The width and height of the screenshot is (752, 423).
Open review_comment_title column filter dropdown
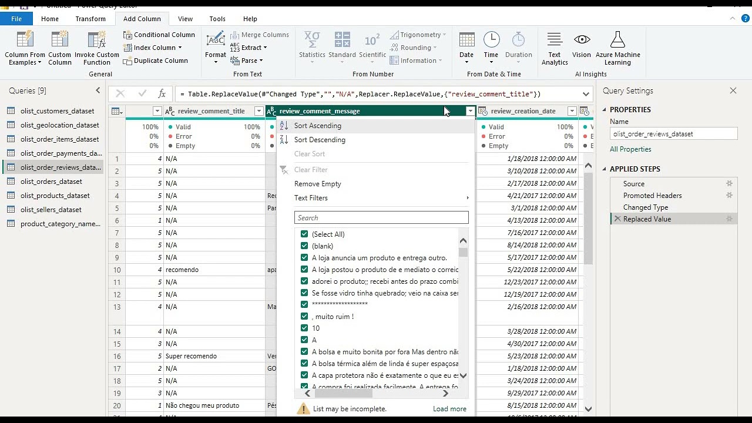click(x=258, y=111)
